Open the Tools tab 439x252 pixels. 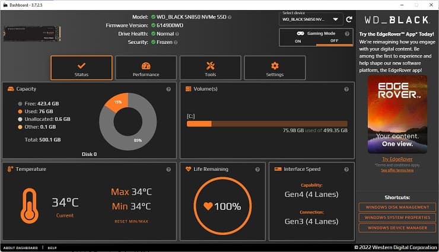210,68
